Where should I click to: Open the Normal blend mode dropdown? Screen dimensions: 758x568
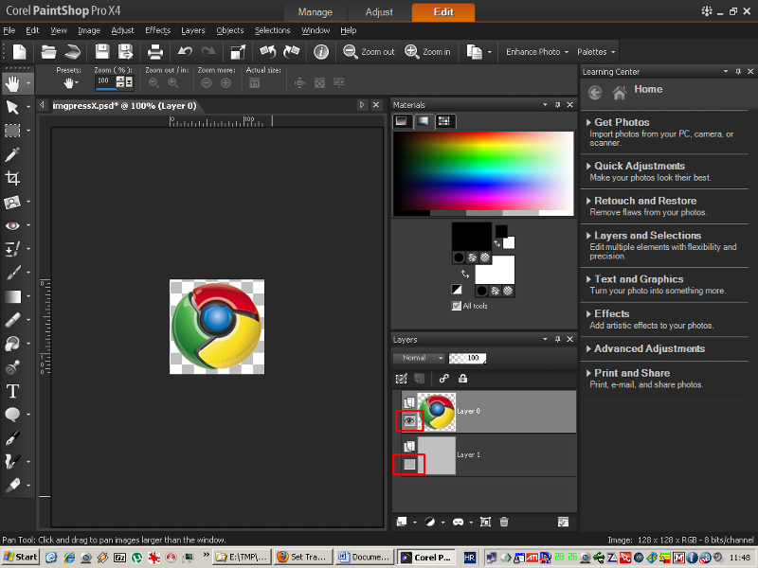(419, 358)
